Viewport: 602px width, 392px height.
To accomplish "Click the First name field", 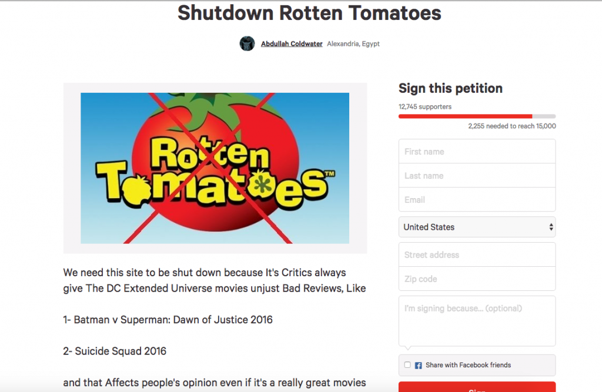I will [477, 152].
